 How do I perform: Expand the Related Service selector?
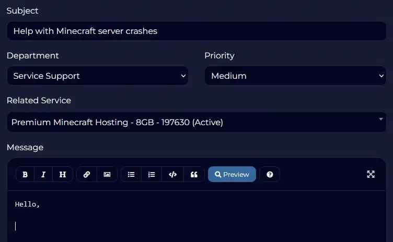(x=196, y=123)
